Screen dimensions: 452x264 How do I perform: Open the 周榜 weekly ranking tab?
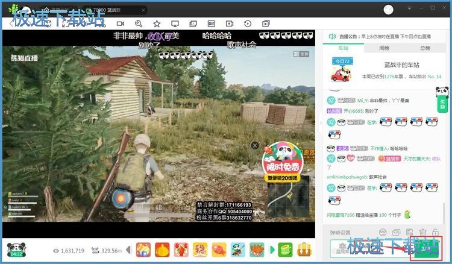(384, 48)
